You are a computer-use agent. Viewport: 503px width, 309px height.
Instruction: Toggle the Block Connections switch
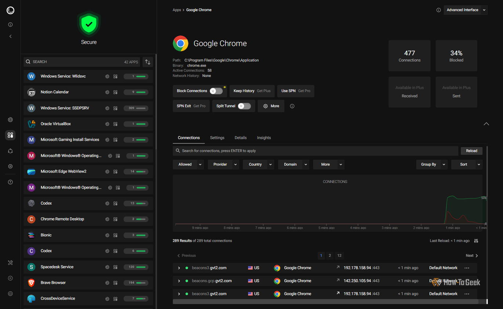point(216,91)
